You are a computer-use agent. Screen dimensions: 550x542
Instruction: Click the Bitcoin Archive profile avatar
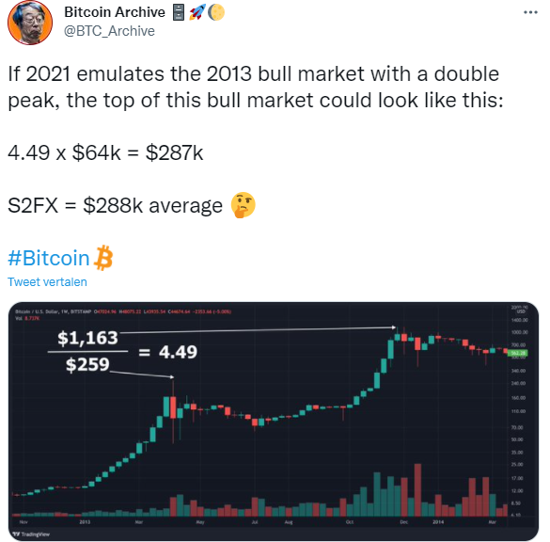pos(30,23)
